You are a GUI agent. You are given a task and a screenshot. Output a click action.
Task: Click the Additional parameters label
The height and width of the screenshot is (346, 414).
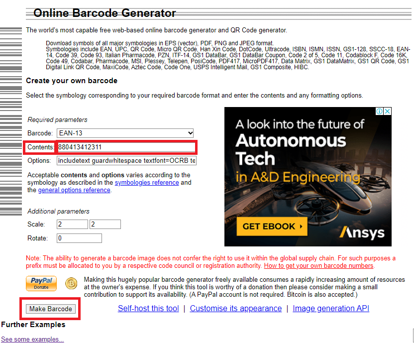[x=58, y=211]
